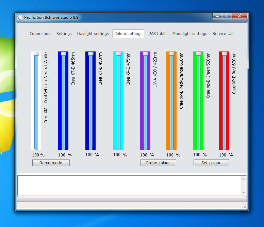Close the Pacific Sun Live studio window
This screenshot has width=264, height=227.
(x=239, y=16)
